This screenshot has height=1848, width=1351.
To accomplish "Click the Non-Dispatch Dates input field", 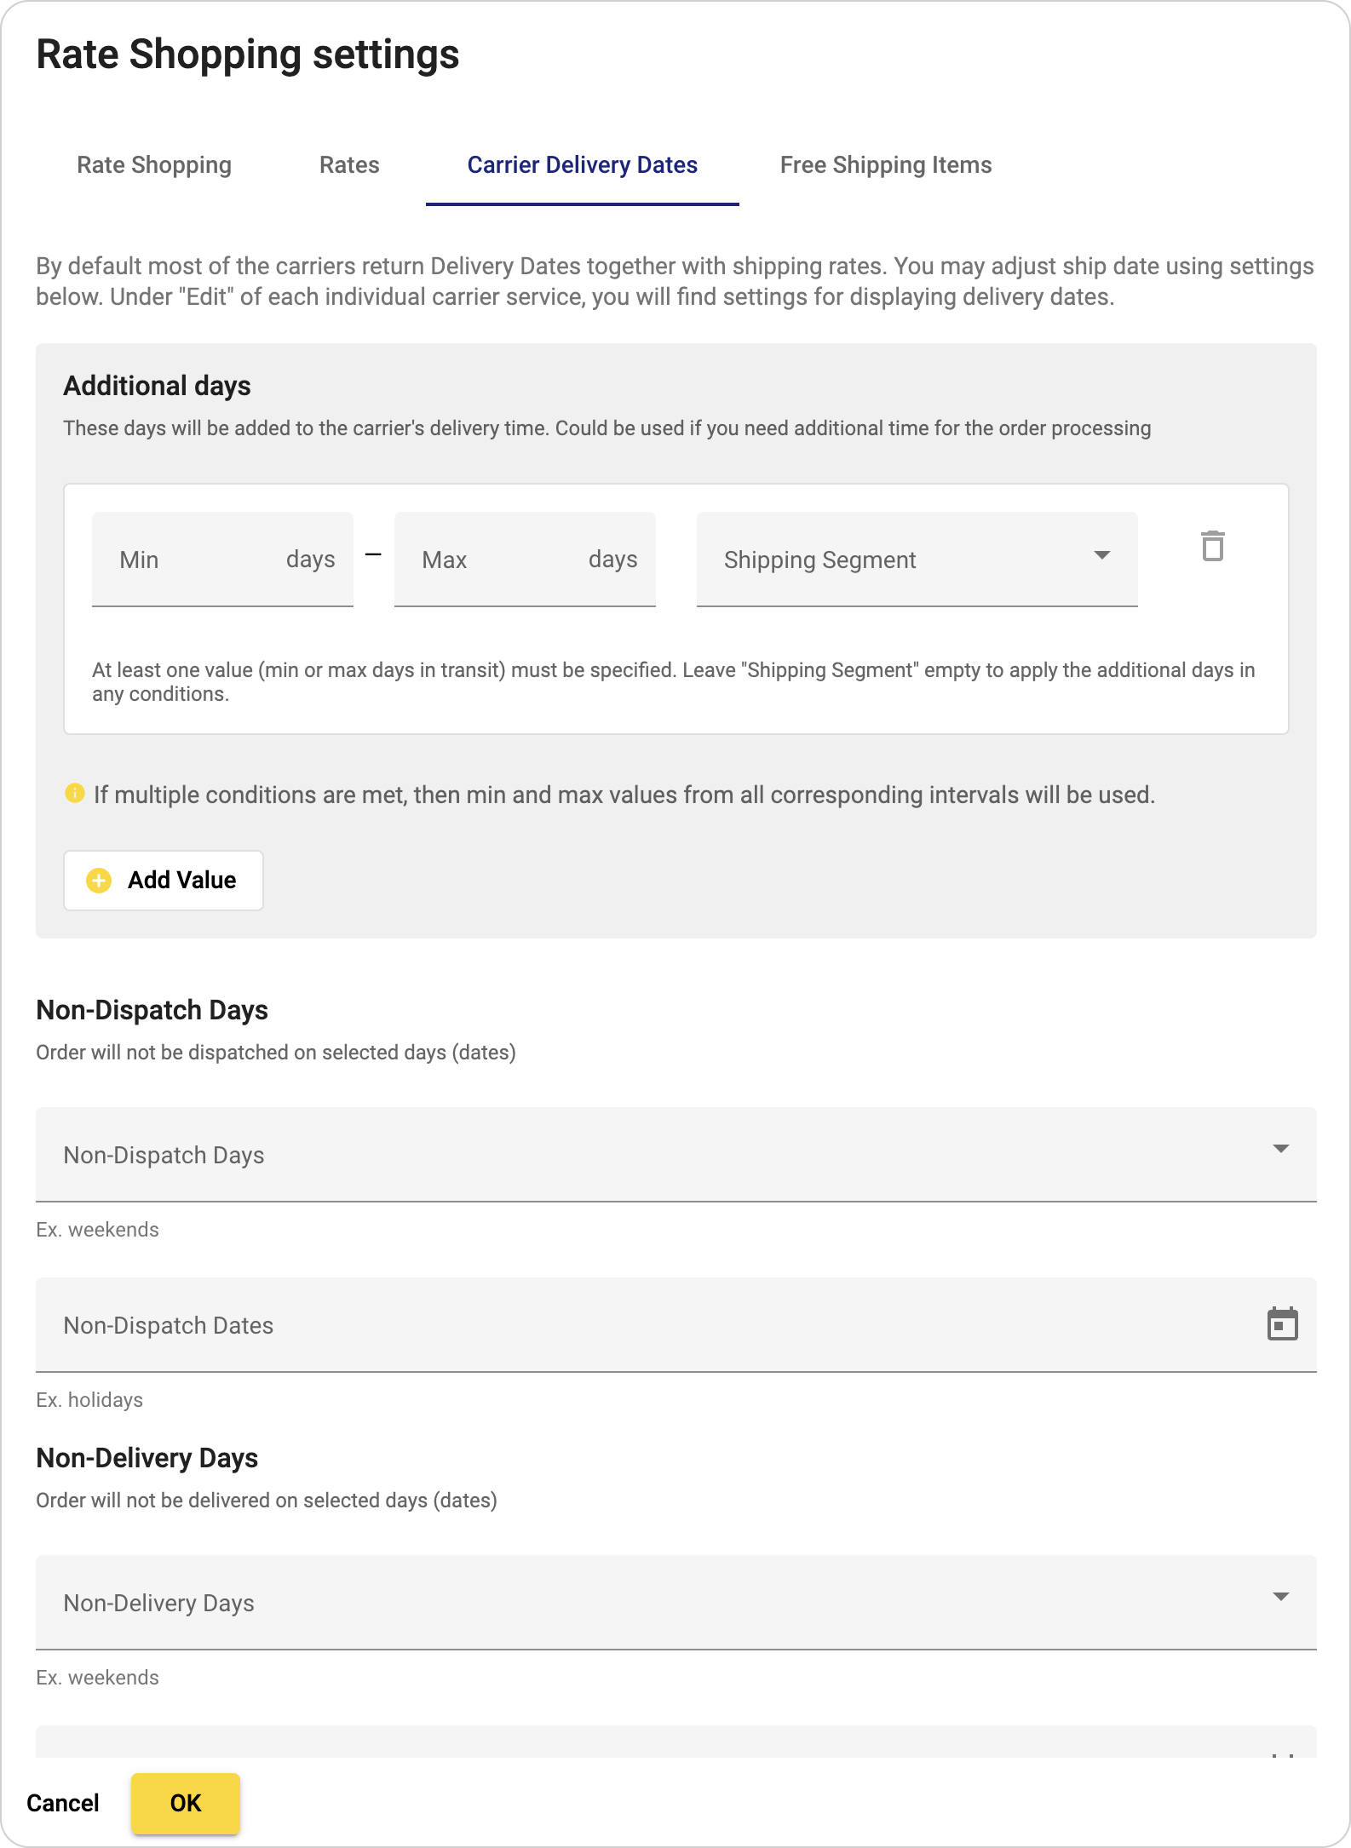I will pos(676,1325).
